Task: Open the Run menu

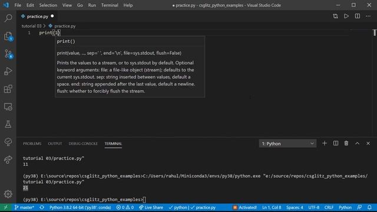Action: [92, 5]
